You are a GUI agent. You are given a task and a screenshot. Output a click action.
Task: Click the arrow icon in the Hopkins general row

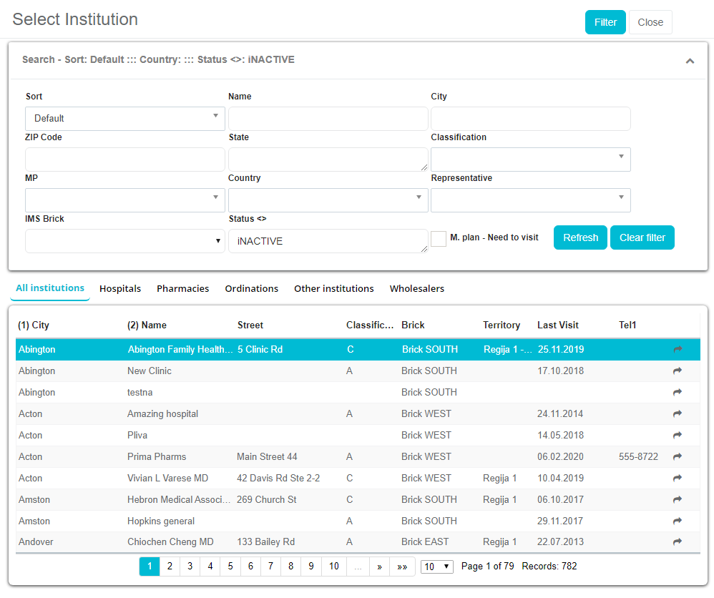pos(678,521)
